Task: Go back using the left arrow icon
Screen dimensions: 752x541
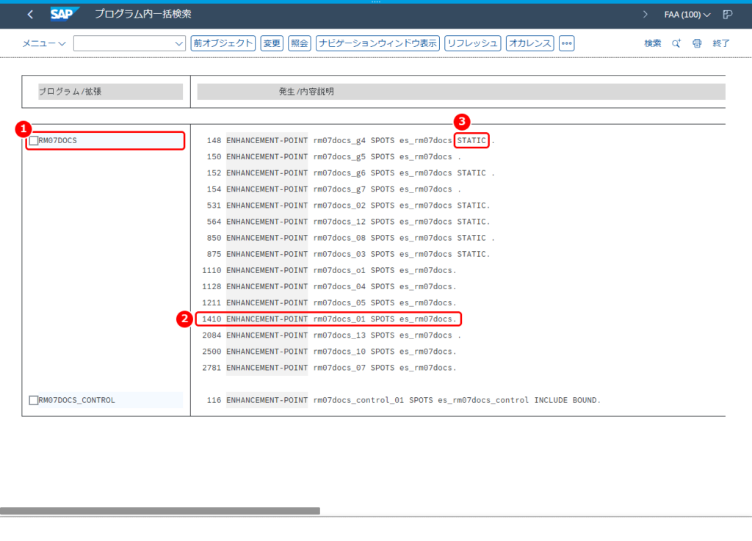Action: pos(30,15)
